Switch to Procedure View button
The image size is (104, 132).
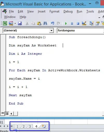(x=3, y=113)
